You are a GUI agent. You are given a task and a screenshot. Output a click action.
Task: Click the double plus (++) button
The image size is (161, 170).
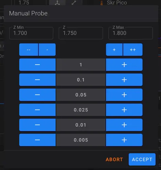(x=133, y=50)
